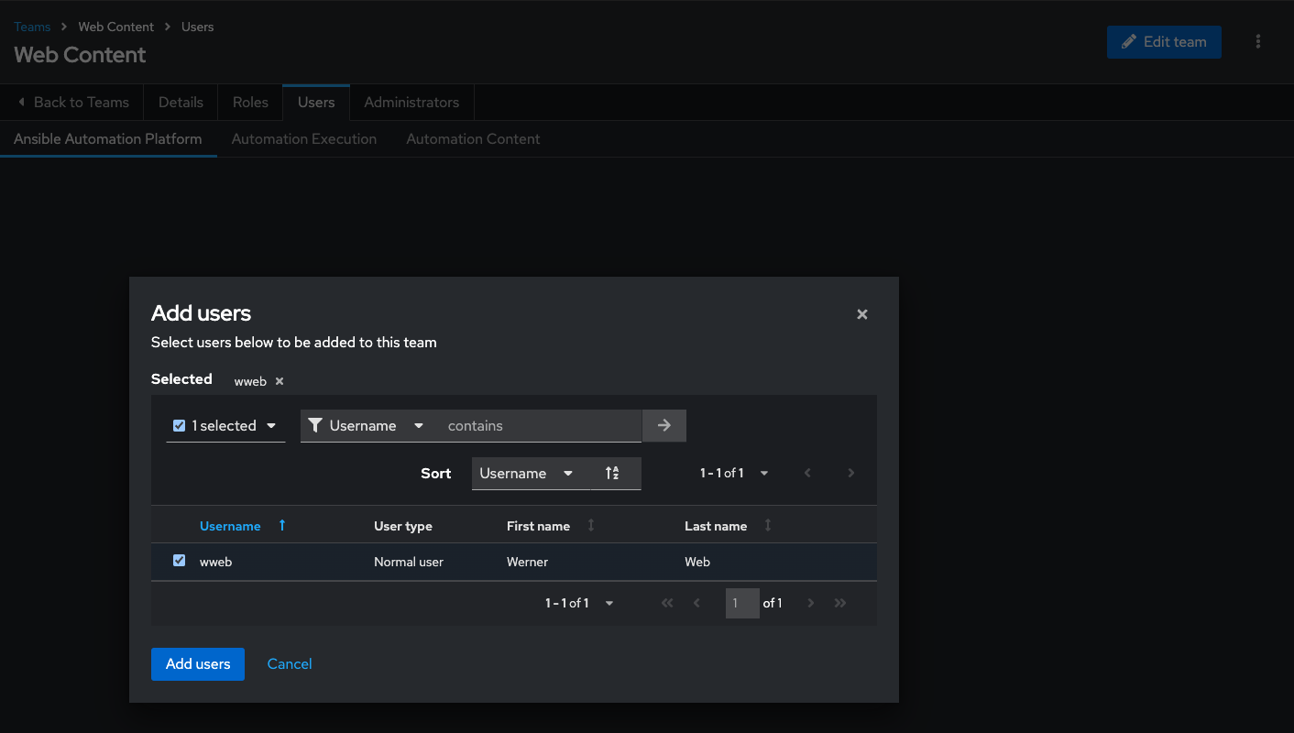Sort by First name column arrows
Image resolution: width=1294 pixels, height=733 pixels.
(591, 525)
